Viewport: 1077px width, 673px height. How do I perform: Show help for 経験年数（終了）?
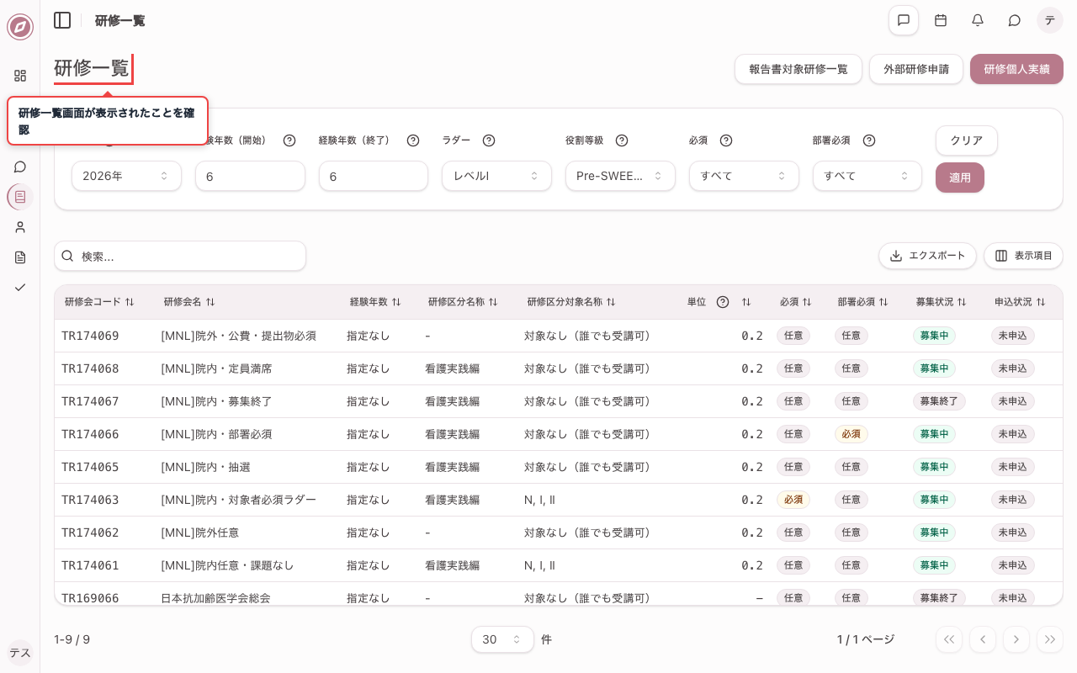[x=413, y=140]
